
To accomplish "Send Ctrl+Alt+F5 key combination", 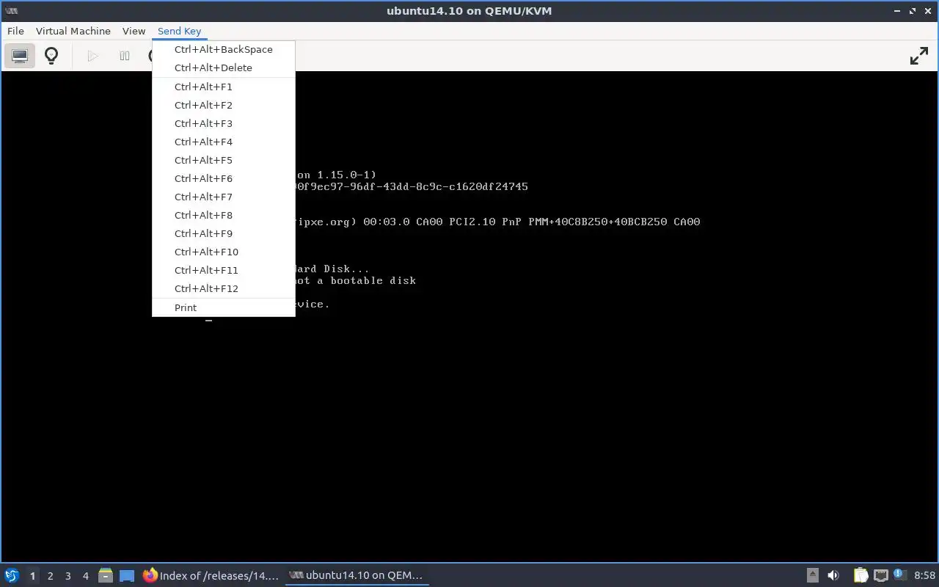I will tap(224, 160).
